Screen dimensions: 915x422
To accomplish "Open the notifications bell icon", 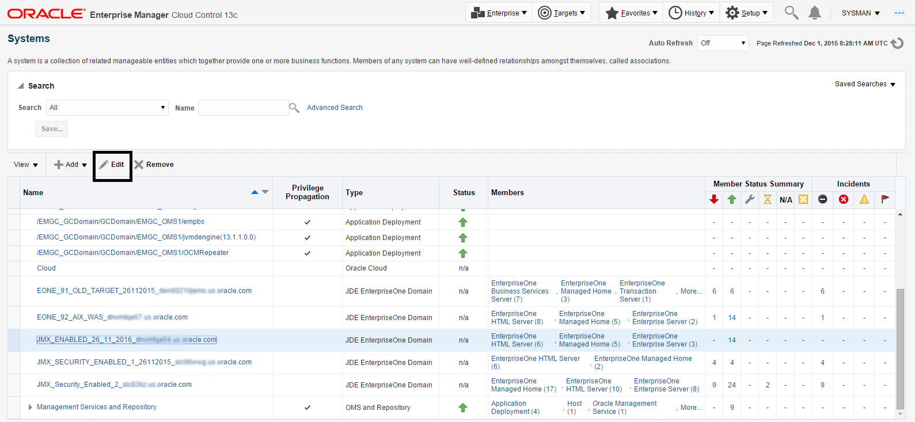I will point(814,13).
